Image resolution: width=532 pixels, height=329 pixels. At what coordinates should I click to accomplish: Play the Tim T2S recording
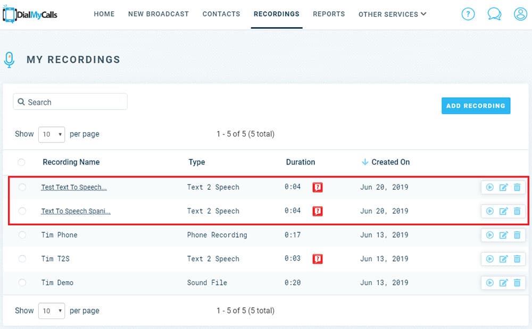coord(489,259)
